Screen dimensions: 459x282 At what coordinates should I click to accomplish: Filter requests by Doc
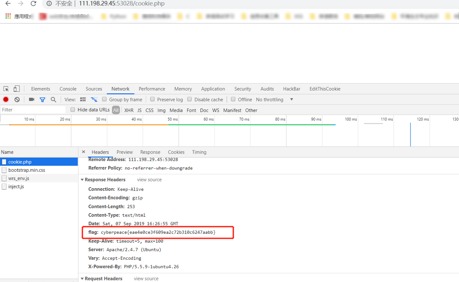pos(204,110)
